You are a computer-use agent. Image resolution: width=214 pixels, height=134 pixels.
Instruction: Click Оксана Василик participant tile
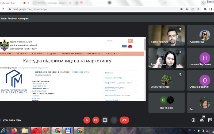pos(200,80)
